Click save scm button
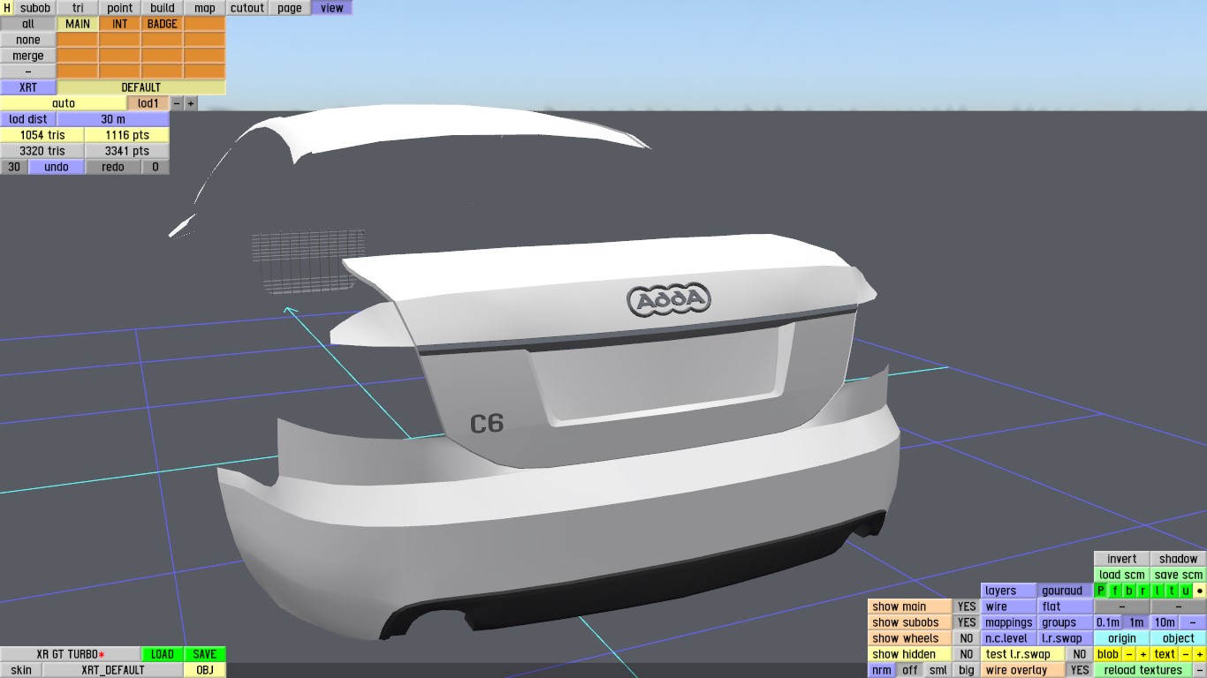This screenshot has height=678, width=1207. [x=1179, y=575]
